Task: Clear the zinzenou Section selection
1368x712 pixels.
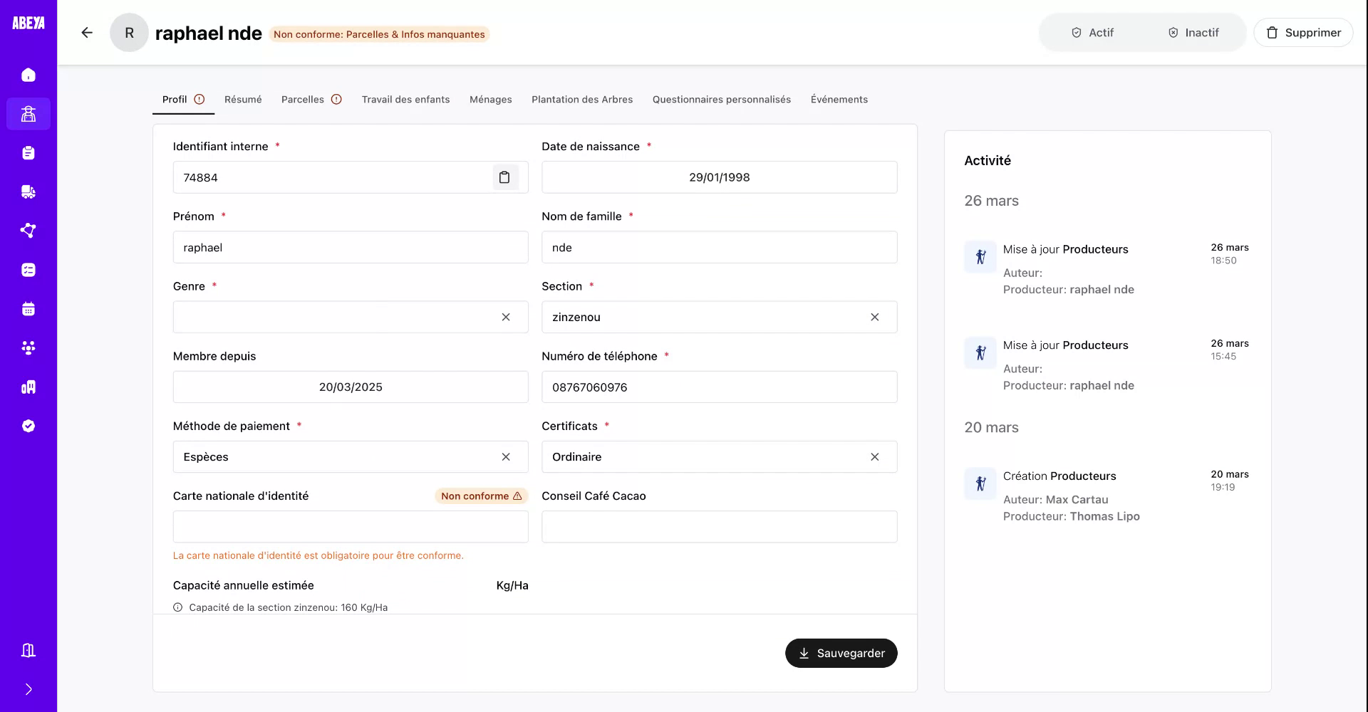Action: click(875, 317)
